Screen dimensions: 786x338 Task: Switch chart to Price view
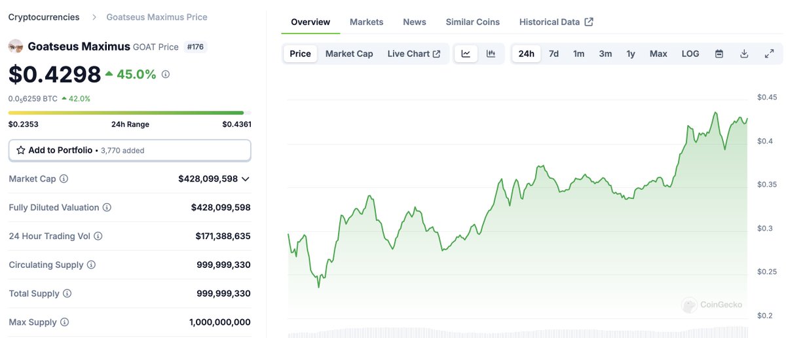click(301, 54)
